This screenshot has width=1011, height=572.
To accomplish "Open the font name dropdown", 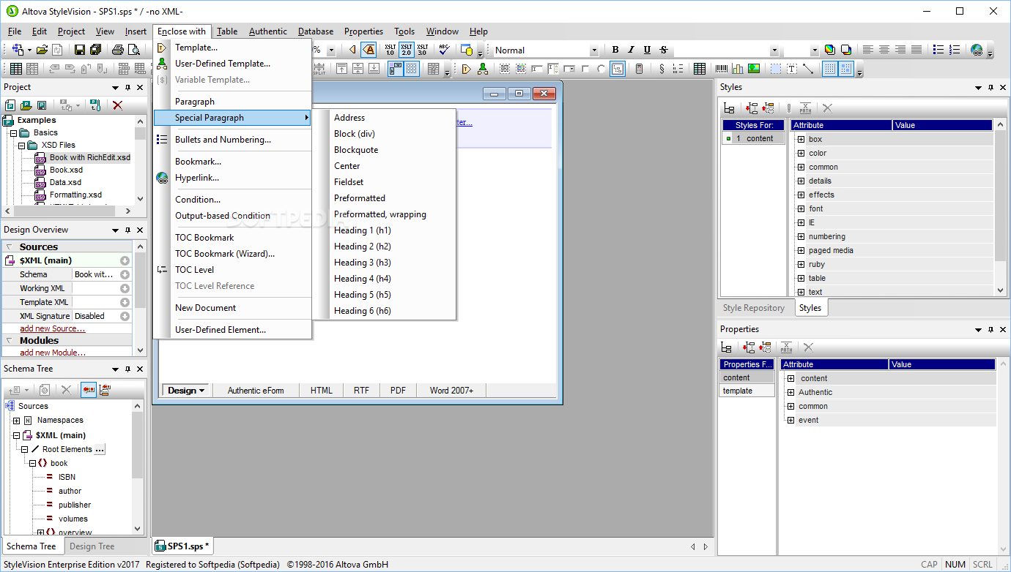I will click(x=774, y=50).
